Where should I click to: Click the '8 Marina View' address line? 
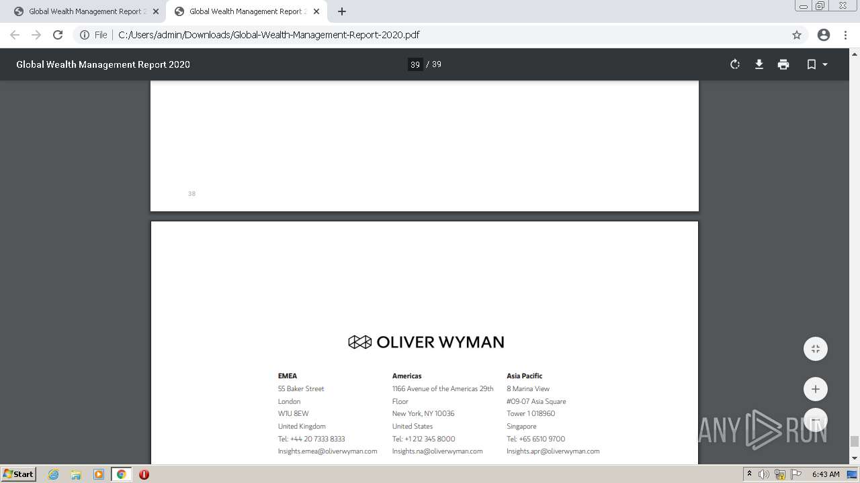click(528, 389)
